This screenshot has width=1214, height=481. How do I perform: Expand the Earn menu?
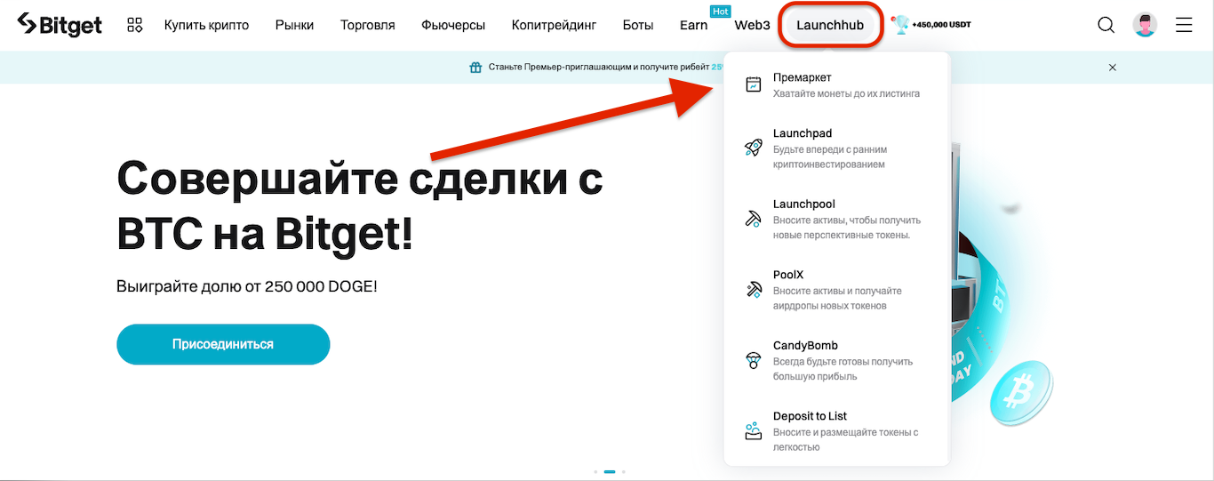(693, 25)
